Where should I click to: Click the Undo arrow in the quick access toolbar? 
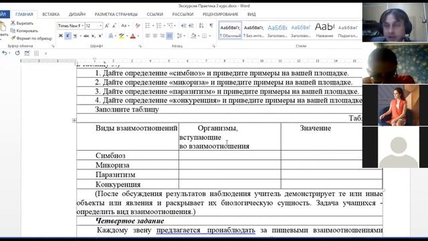tap(5, 53)
